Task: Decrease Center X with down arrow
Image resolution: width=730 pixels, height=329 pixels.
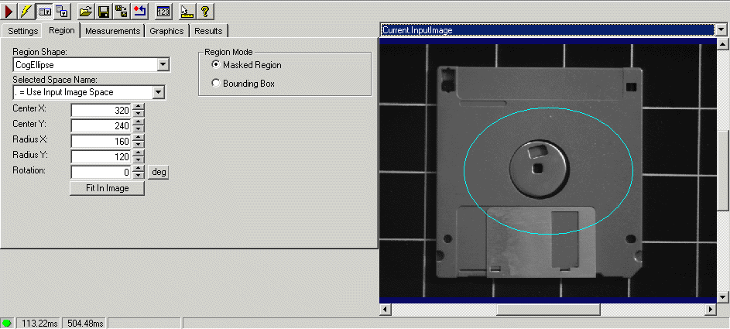Action: (x=139, y=114)
